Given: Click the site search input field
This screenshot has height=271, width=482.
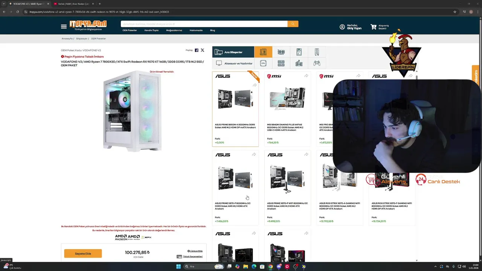Looking at the screenshot, I should click(x=204, y=24).
